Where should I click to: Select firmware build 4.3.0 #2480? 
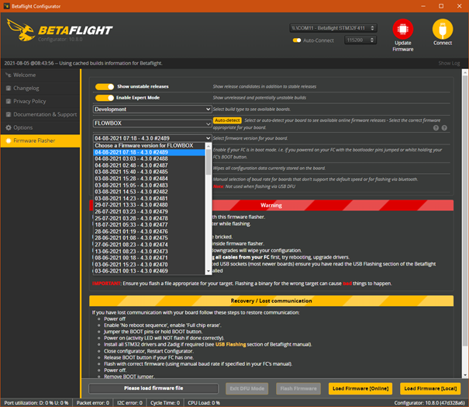(150, 205)
